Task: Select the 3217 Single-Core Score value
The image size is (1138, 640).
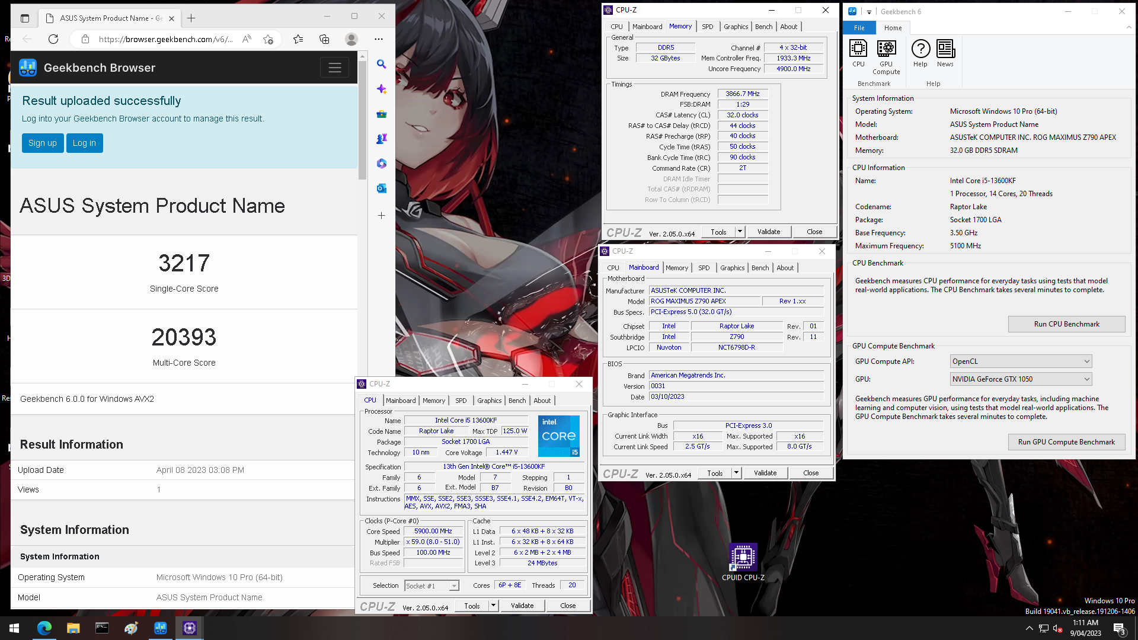Action: tap(184, 263)
